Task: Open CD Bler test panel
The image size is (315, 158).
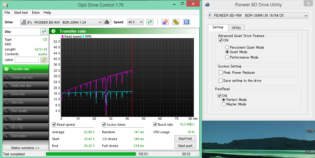Action: point(26,119)
